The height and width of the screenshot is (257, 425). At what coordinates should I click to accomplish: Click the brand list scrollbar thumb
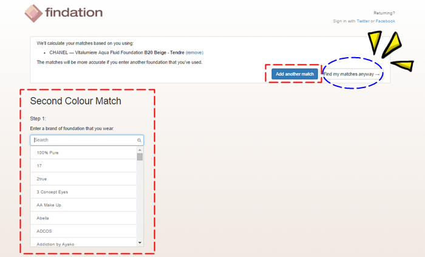(x=140, y=157)
